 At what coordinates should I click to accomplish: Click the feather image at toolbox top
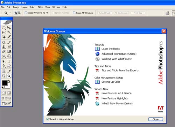click(7, 22)
